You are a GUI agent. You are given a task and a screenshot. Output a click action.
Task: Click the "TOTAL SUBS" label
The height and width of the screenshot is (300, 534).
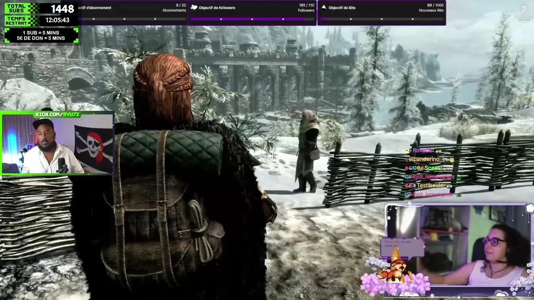[x=17, y=9]
